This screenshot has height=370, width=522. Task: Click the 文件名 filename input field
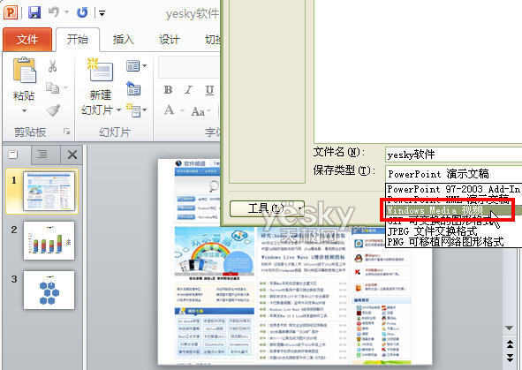point(453,155)
